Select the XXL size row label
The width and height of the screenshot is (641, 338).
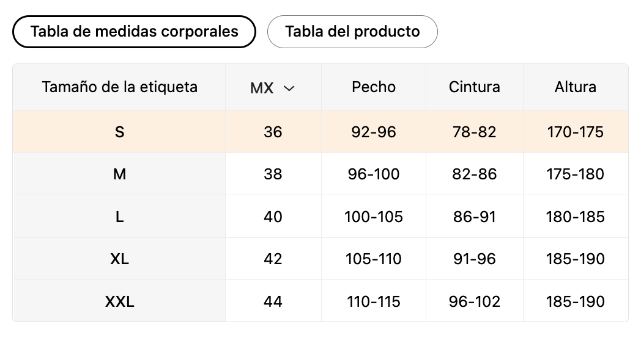(x=119, y=302)
